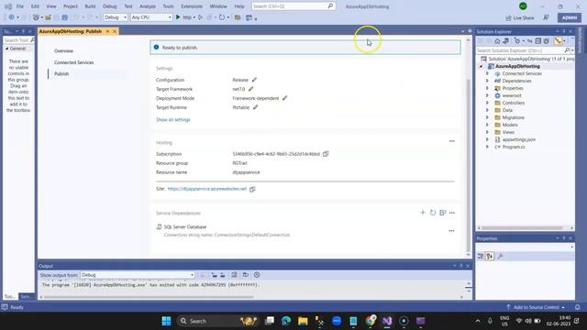The image size is (587, 330).
Task: Collapse the AzureAppDbHosting project node
Action: tap(481, 66)
